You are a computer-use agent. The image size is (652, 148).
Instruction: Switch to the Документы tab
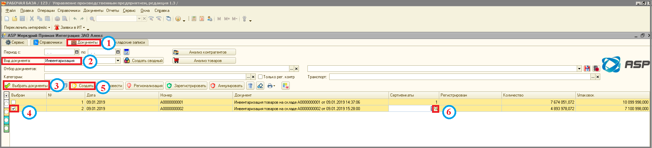(x=84, y=42)
